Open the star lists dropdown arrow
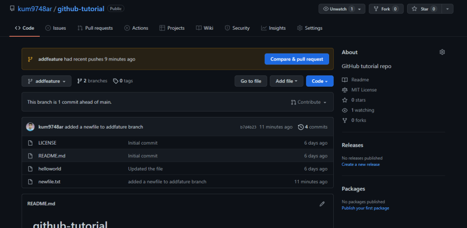Image resolution: width=467 pixels, height=228 pixels. [447, 9]
